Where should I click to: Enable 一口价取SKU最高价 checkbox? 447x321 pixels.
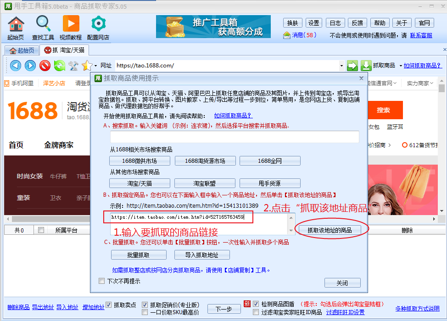pyautogui.click(x=145, y=312)
